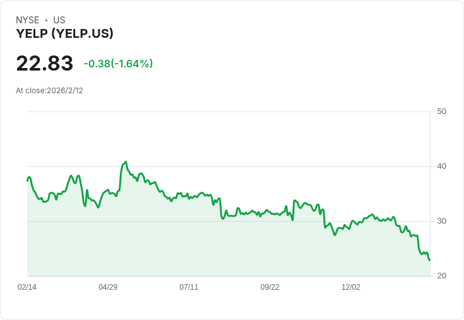The image size is (464, 320).
Task: Click the -0.38(-1.64%) price change
Action: (x=118, y=64)
